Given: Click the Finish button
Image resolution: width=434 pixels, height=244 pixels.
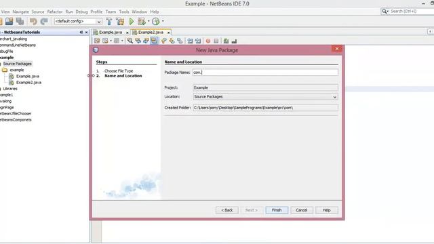Looking at the screenshot, I should pyautogui.click(x=277, y=210).
